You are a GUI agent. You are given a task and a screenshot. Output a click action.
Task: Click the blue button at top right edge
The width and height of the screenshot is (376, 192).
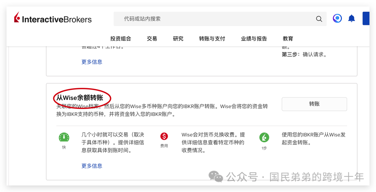pos(366,18)
